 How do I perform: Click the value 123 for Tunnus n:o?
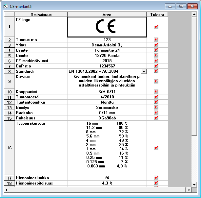[x=107, y=40]
